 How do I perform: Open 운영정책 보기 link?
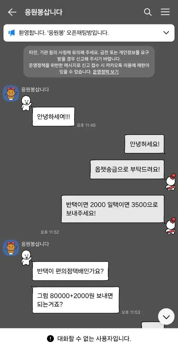(106, 72)
